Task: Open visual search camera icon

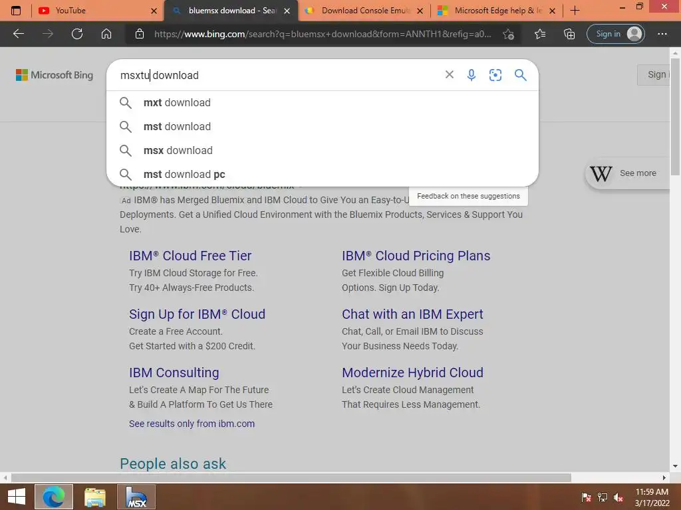Action: coord(495,75)
